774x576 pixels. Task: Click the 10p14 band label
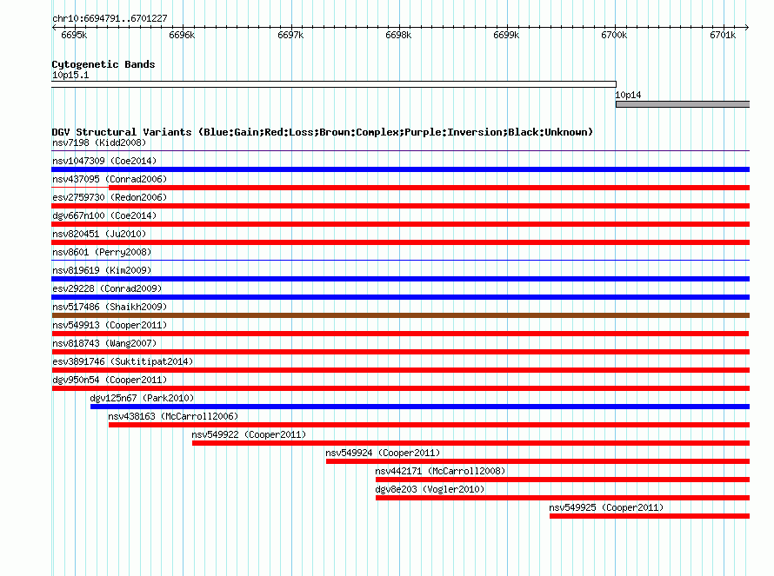(628, 96)
